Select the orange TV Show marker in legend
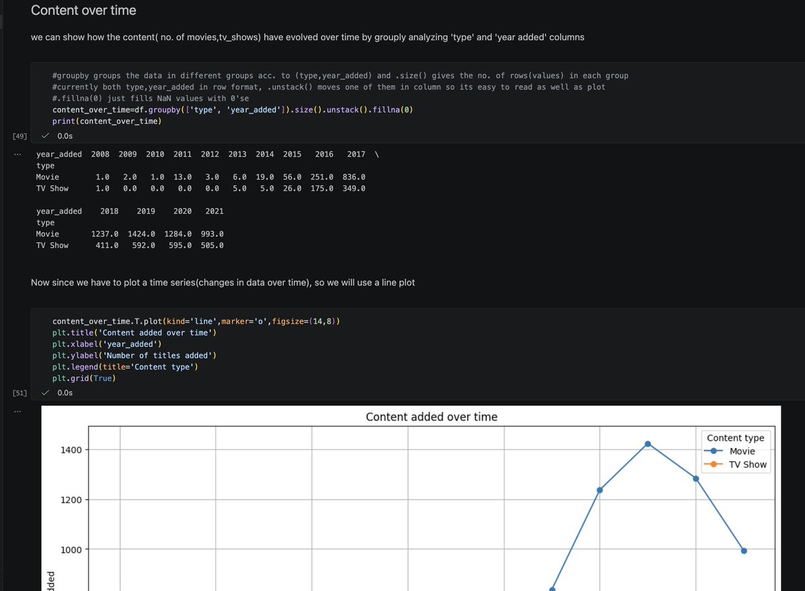Viewport: 805px width, 591px height. (x=715, y=464)
